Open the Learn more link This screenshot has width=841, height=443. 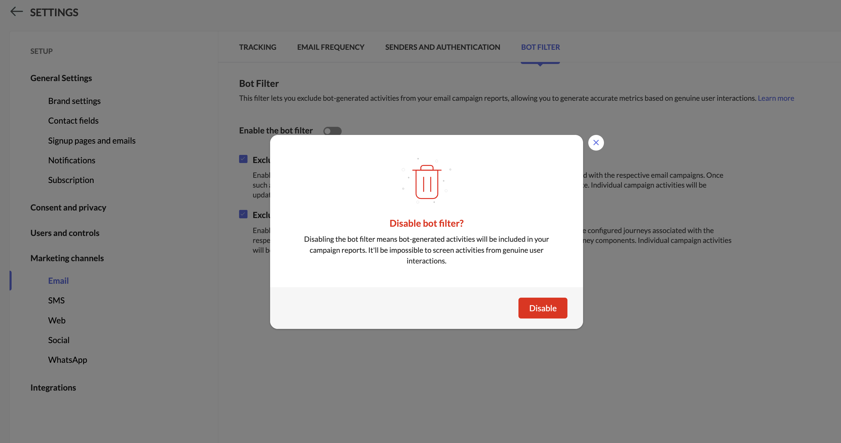[x=776, y=98]
